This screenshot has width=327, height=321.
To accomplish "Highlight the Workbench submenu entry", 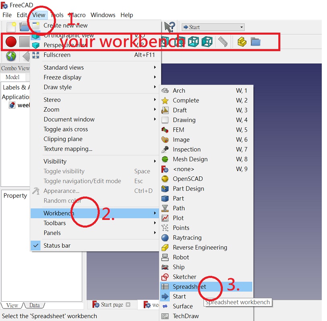I will pos(95,213).
